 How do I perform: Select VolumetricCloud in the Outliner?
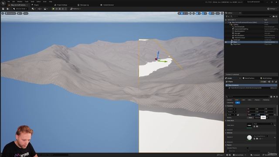(x=239, y=38)
